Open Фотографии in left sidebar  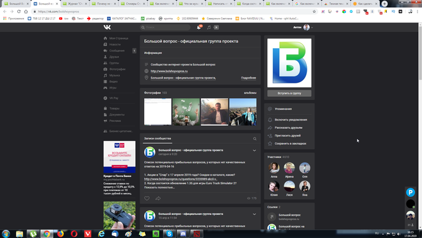117,69
